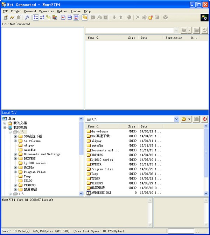Open the host list connect icon
This screenshot has height=235, width=210.
[6, 17]
